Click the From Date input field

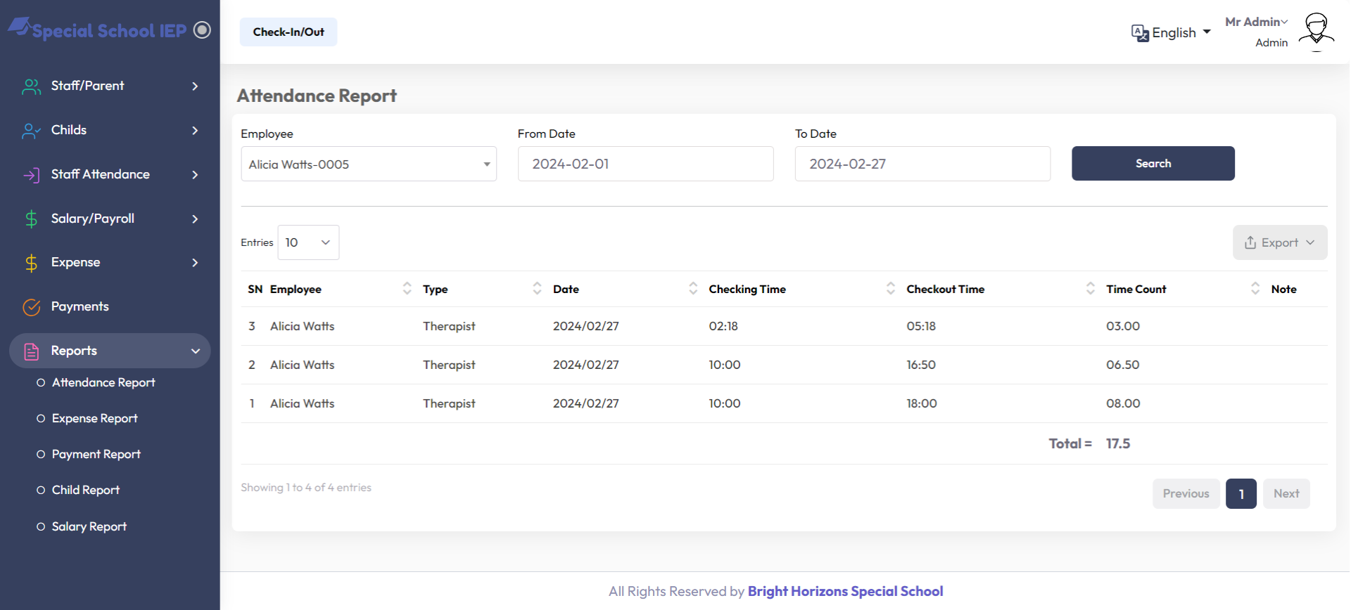645,164
